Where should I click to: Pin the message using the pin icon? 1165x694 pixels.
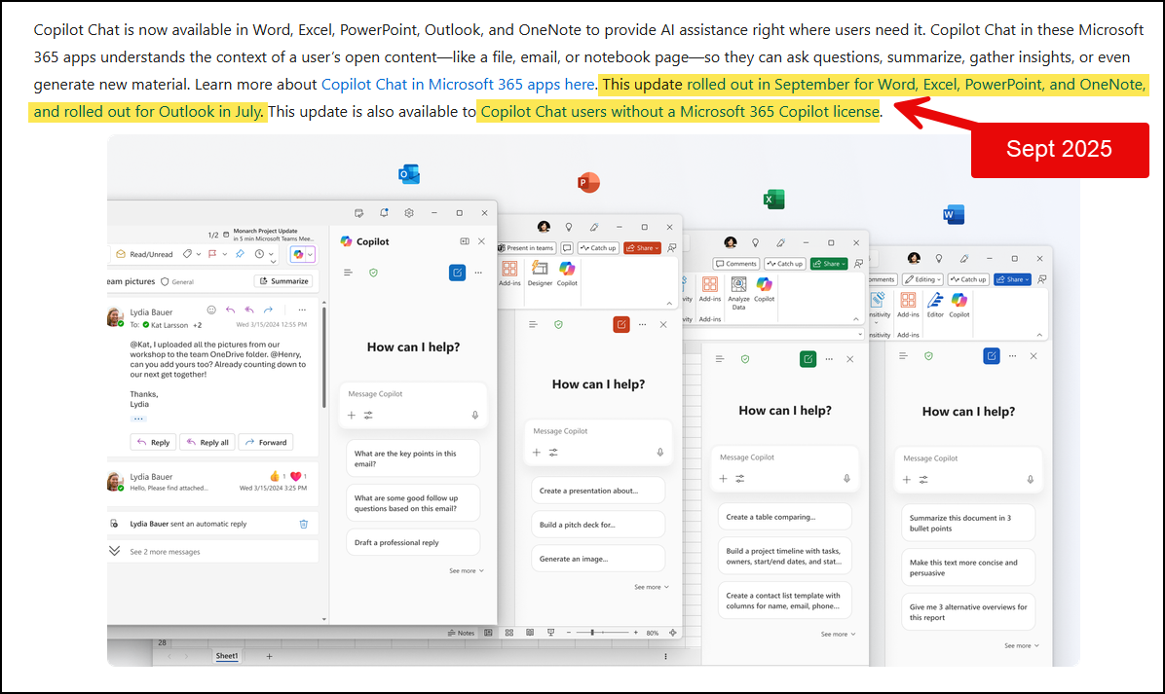(x=239, y=255)
